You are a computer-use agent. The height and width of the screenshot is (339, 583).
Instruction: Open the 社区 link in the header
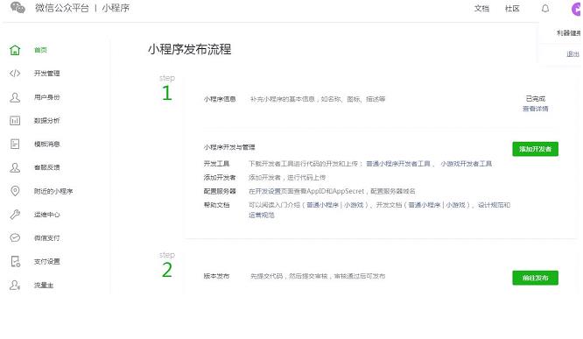(x=512, y=9)
